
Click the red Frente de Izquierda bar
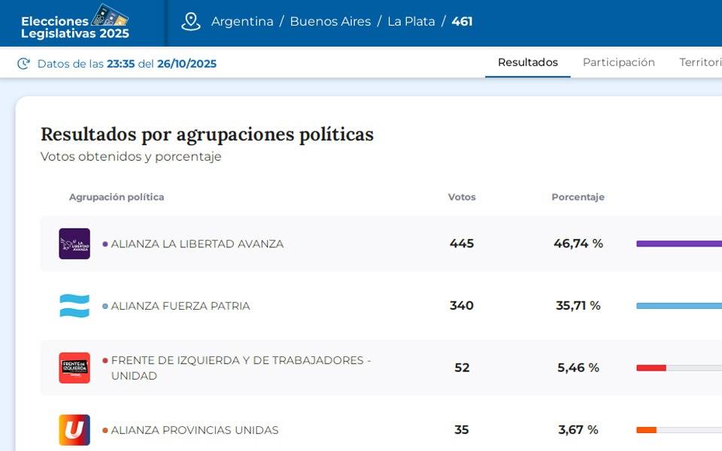tap(651, 368)
